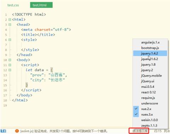Click the row 15 status indicator
Screen dimensions: 170x134
click(158, 131)
